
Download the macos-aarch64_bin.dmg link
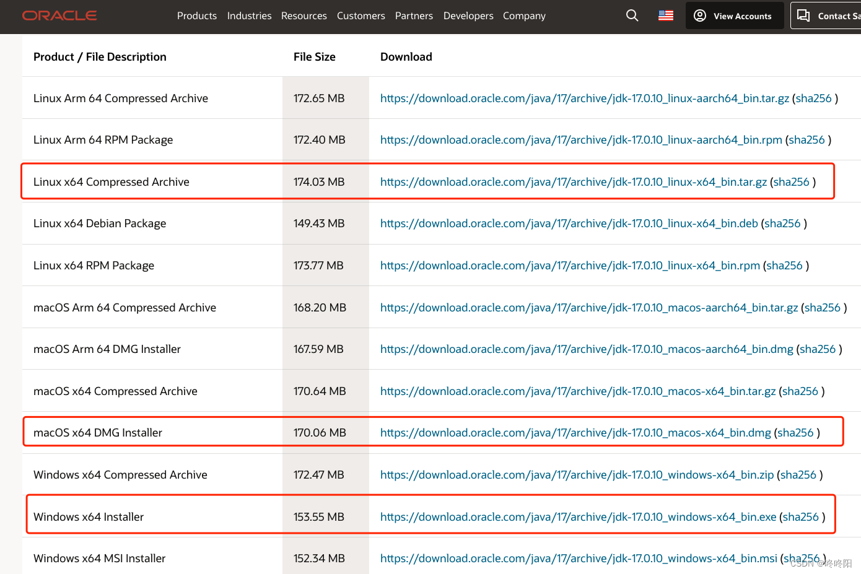[587, 349]
